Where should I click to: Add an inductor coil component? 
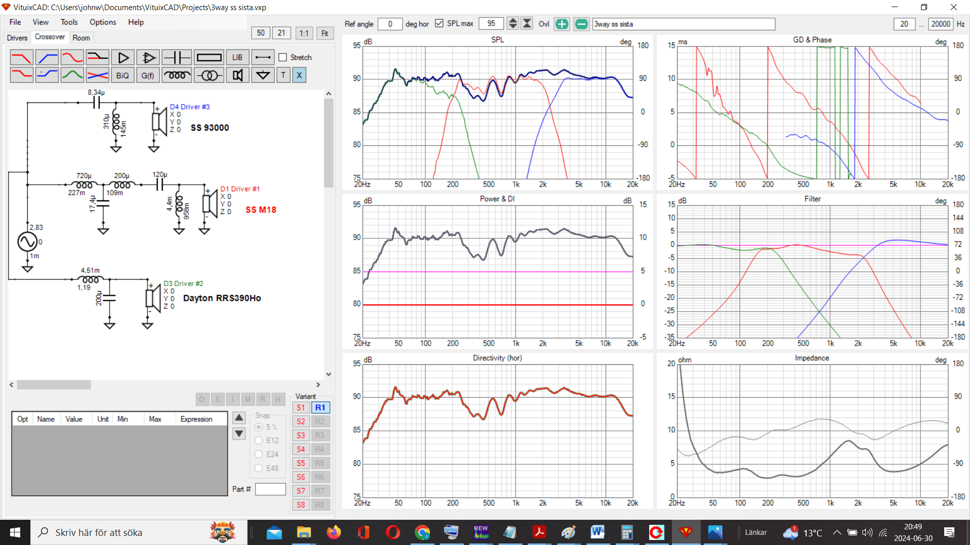pos(177,75)
